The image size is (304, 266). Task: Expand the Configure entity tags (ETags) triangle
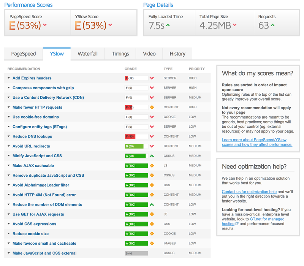pyautogui.click(x=9, y=127)
